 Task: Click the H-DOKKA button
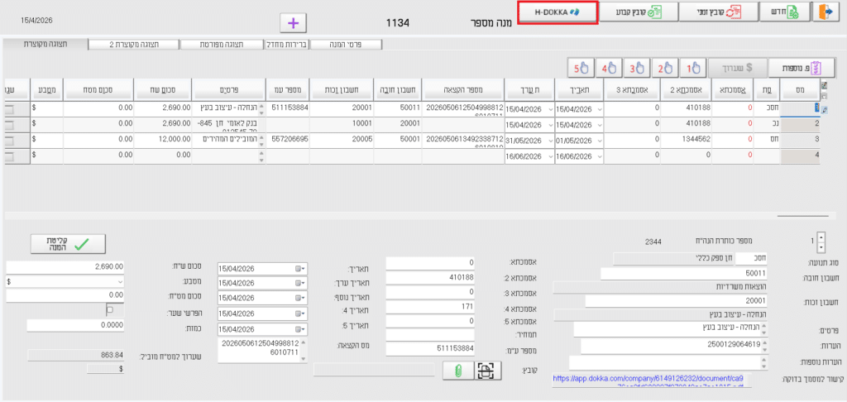557,12
